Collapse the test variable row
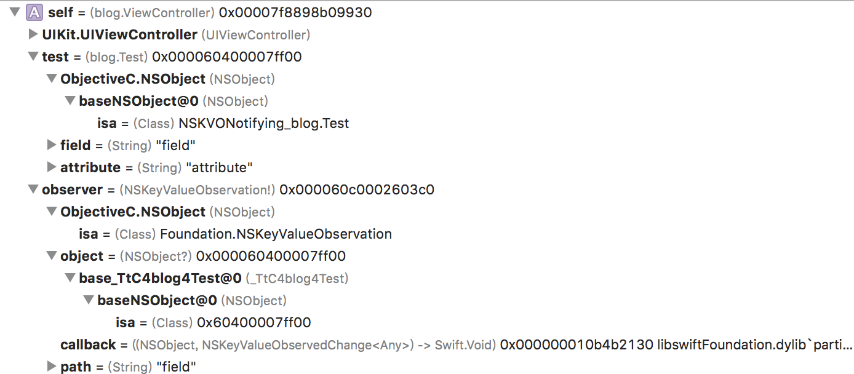854x374 pixels. pos(33,57)
